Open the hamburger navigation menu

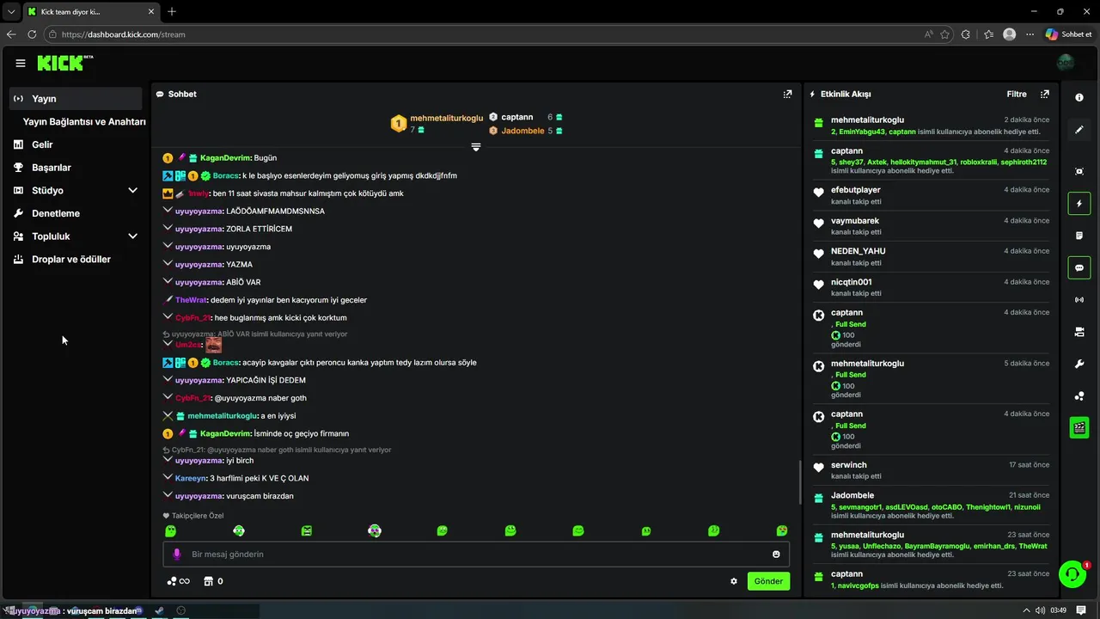coord(21,63)
